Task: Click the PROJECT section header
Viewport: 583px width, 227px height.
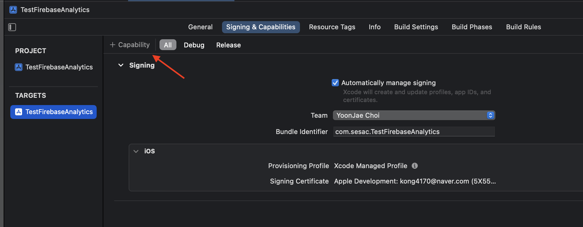Action: (31, 51)
